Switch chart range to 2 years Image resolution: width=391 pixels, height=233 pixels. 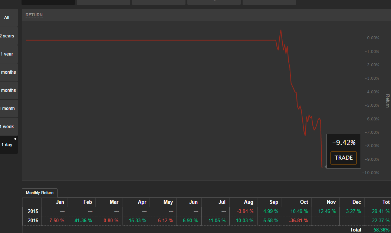(7, 36)
